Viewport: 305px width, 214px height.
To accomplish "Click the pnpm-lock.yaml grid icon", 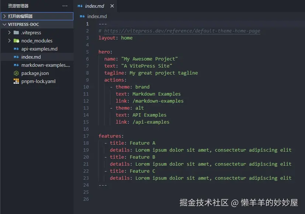I will [16, 81].
